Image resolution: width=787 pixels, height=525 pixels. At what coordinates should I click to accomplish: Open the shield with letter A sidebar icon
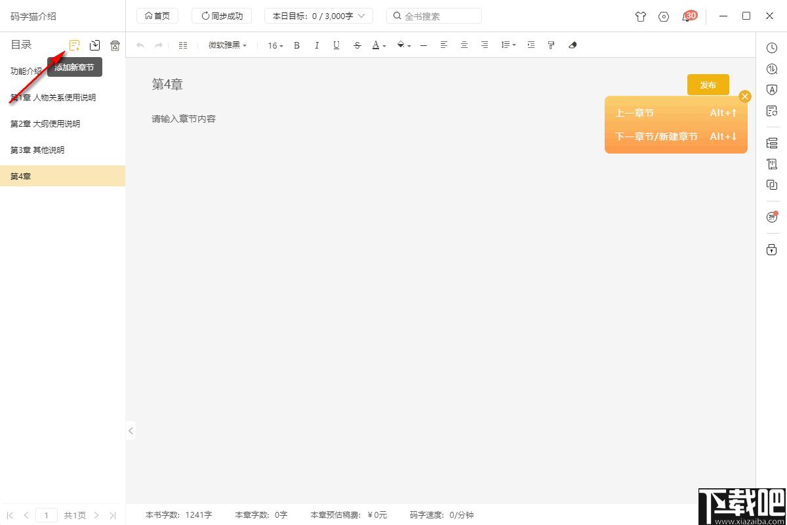click(x=772, y=90)
